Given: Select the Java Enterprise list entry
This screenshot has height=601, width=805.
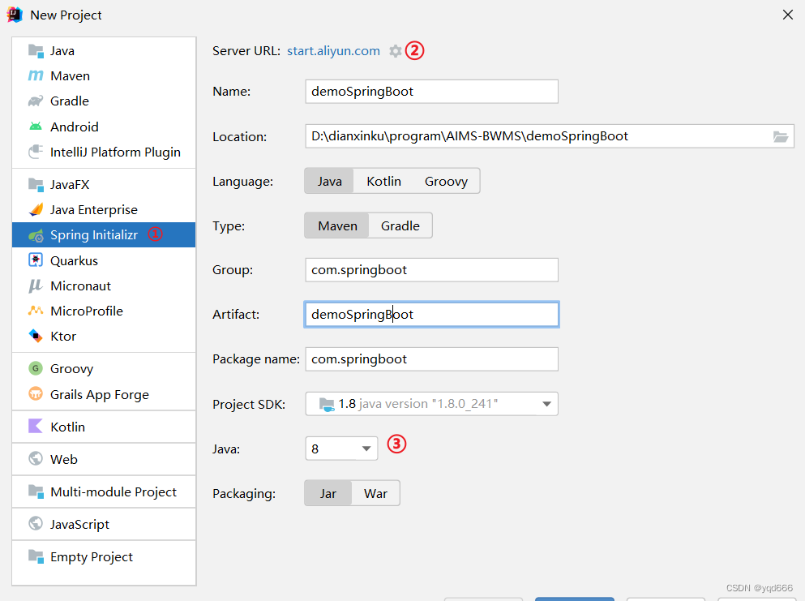Looking at the screenshot, I should [104, 209].
